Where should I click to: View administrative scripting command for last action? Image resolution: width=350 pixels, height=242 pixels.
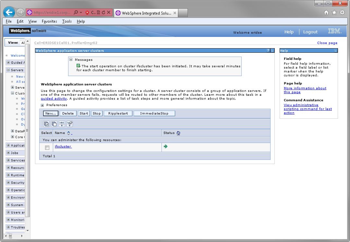(x=308, y=109)
